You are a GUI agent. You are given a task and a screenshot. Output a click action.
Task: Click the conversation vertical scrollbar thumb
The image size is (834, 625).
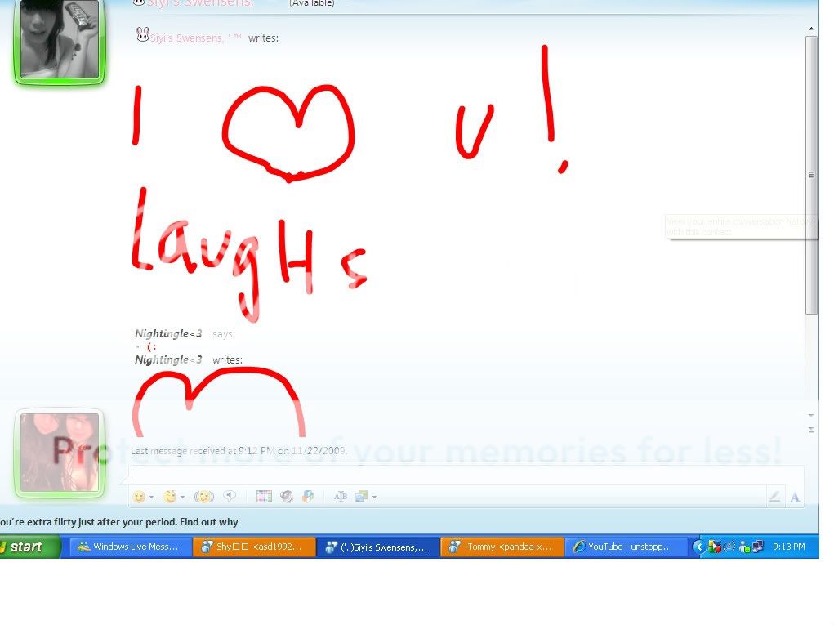[811, 174]
